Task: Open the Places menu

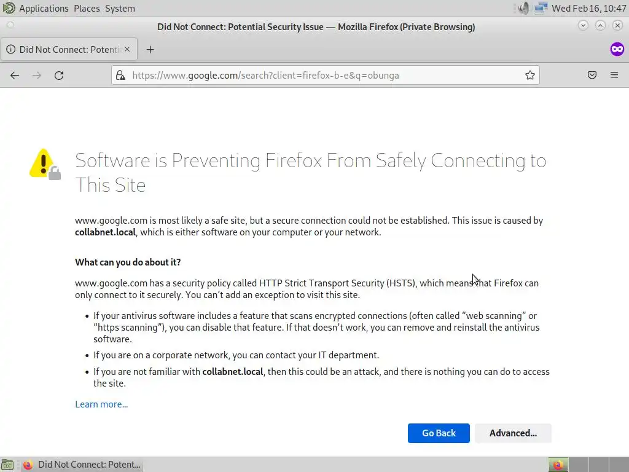Action: click(87, 8)
